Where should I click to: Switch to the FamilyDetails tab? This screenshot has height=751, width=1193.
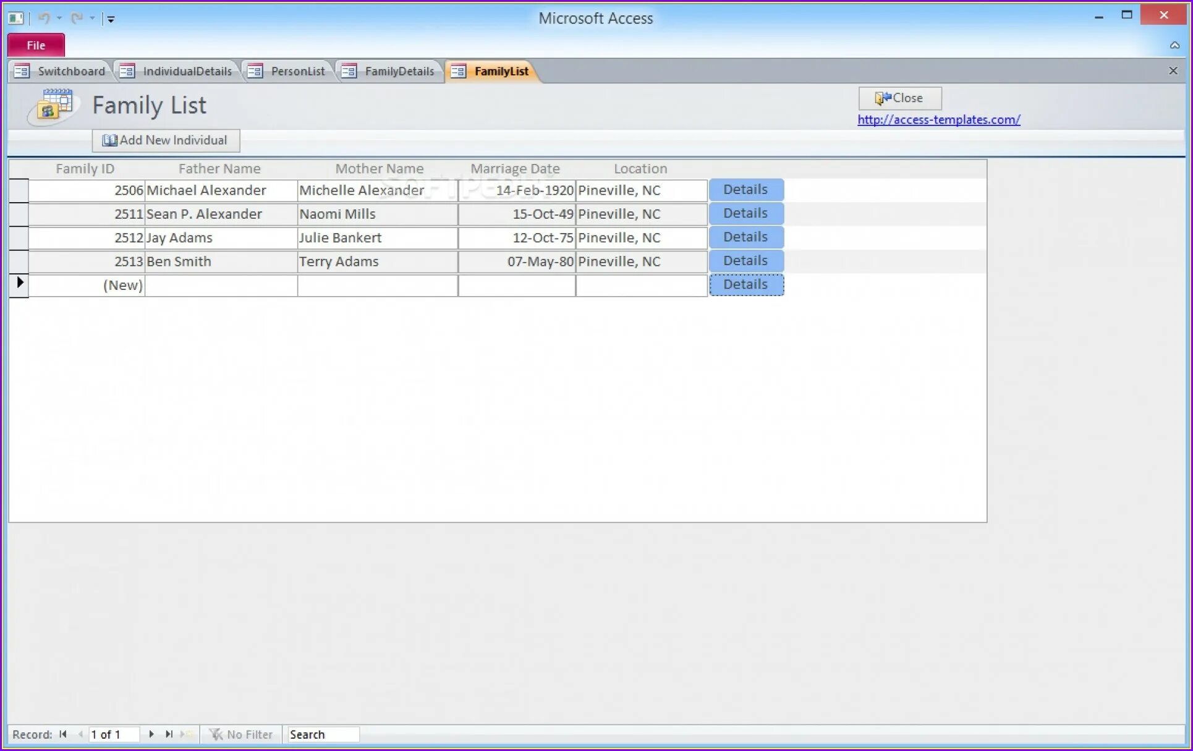(x=389, y=71)
